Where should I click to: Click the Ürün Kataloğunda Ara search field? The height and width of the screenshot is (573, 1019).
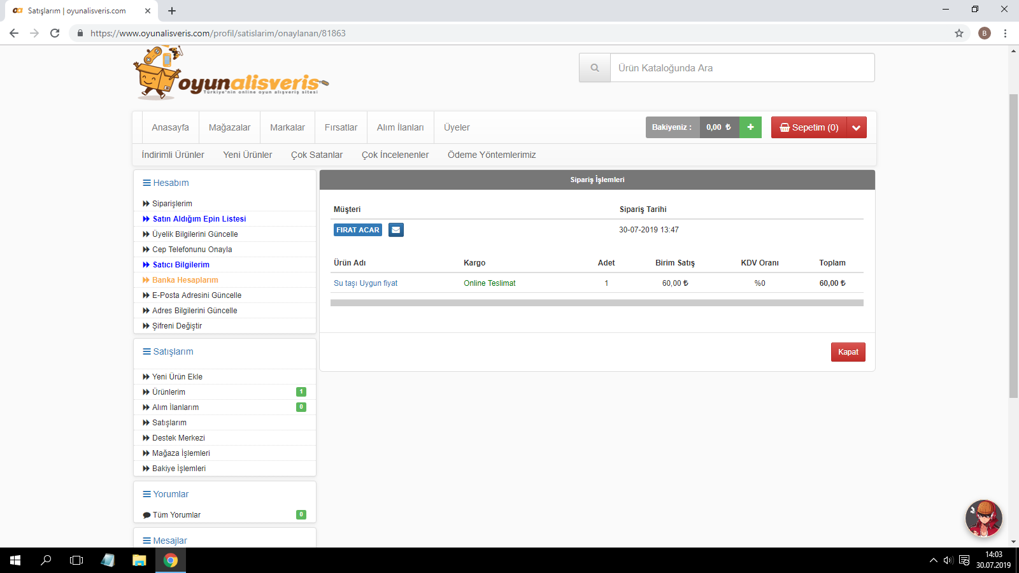click(742, 68)
